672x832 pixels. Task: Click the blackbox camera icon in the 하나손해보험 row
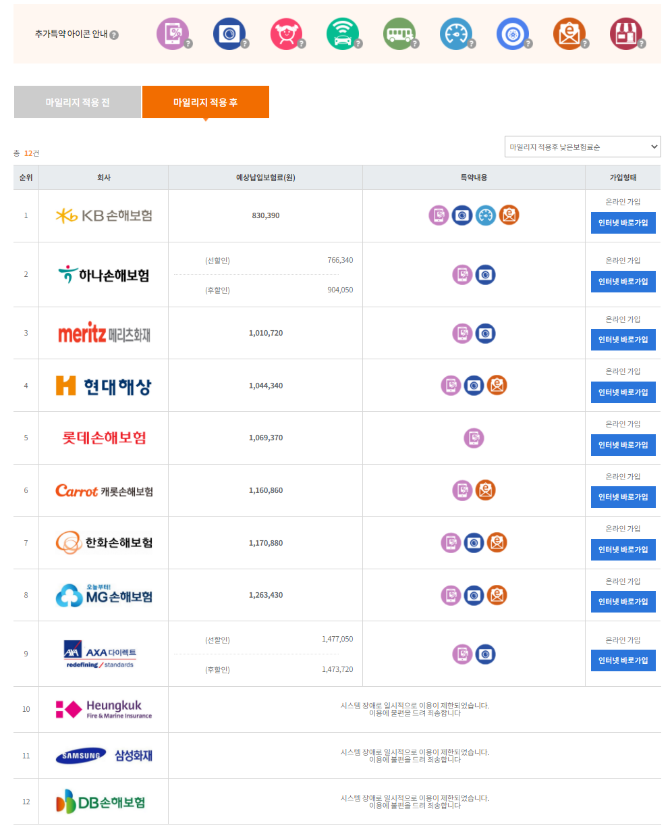coord(486,275)
